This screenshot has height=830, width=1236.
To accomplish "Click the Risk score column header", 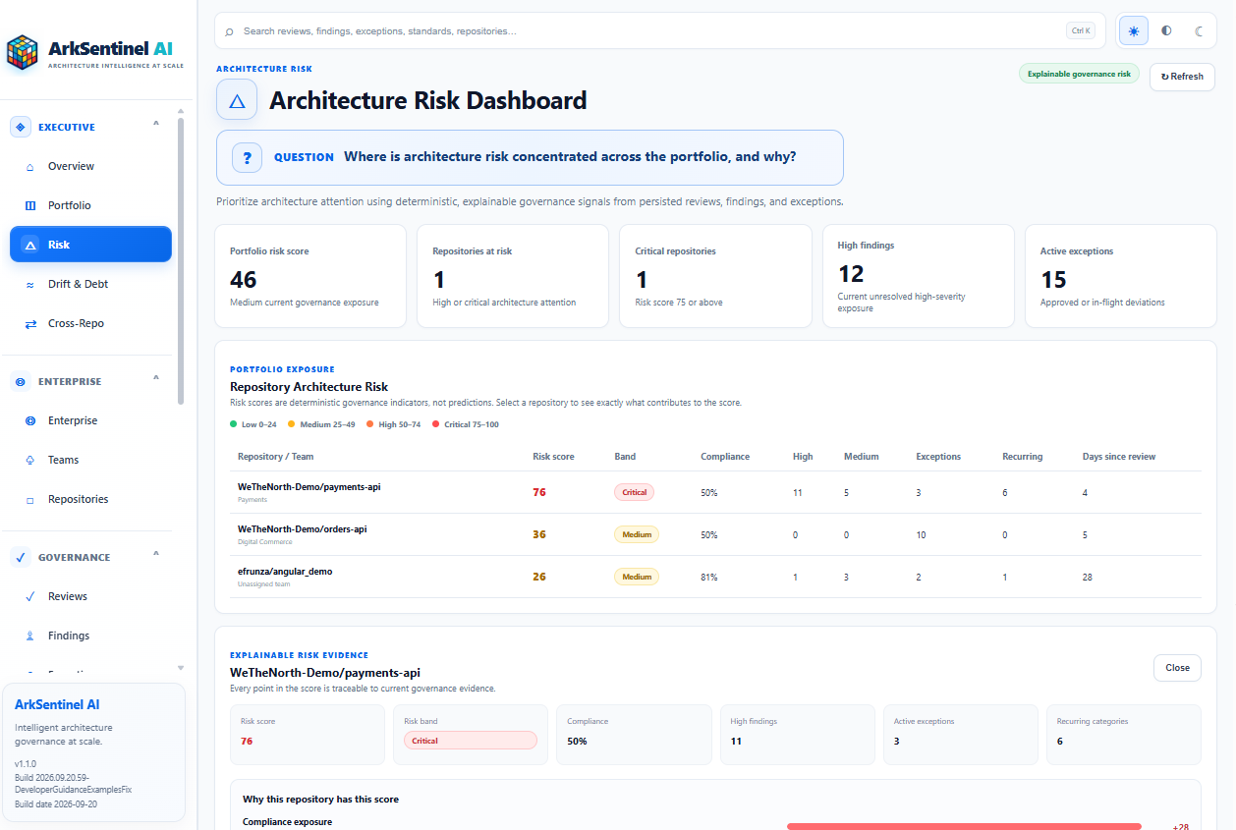I will pos(553,457).
